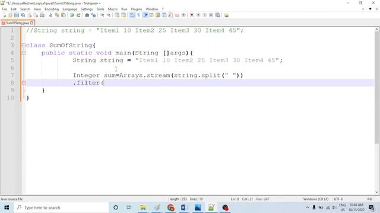Open the Run menu
The height and width of the screenshot is (213, 380).
pos(124,9)
